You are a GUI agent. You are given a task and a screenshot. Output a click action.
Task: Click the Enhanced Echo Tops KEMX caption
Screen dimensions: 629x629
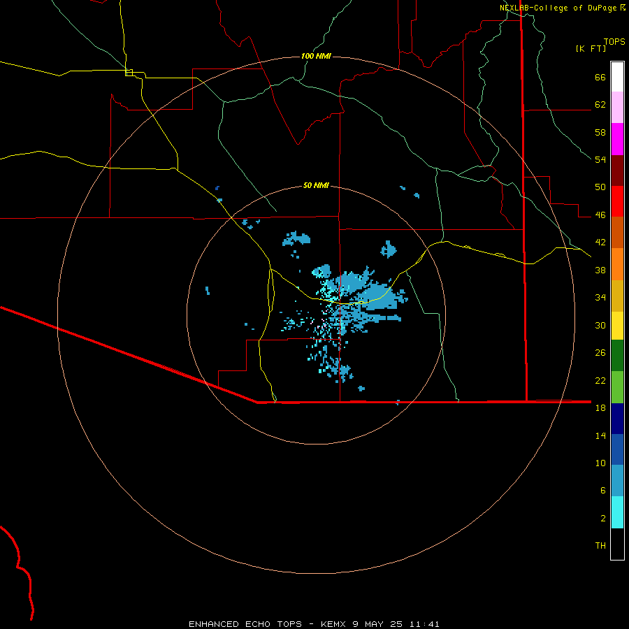tap(314, 624)
